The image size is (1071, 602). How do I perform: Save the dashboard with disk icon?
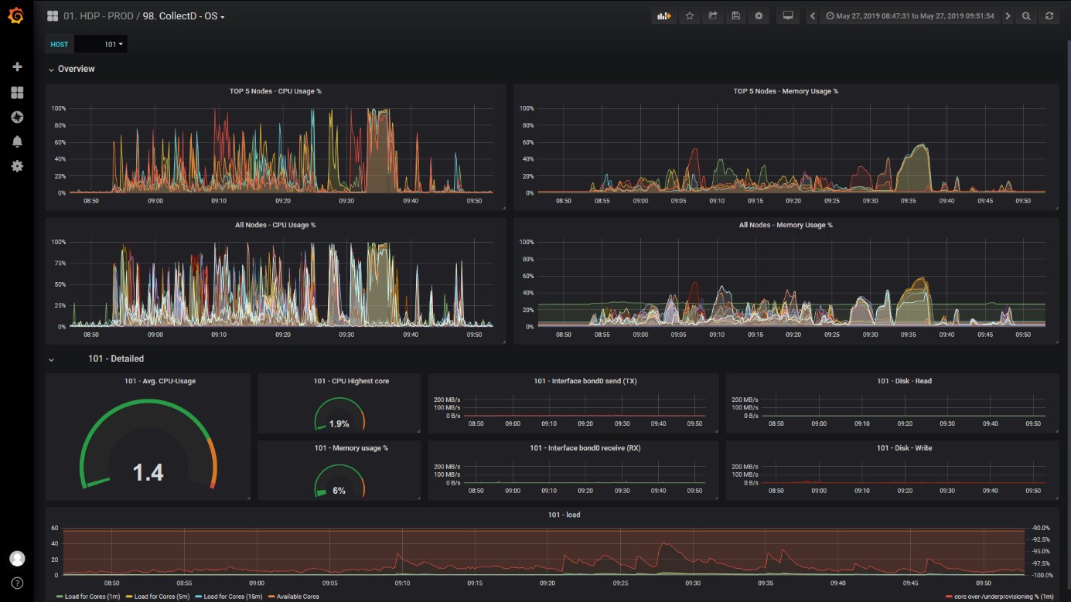(735, 15)
